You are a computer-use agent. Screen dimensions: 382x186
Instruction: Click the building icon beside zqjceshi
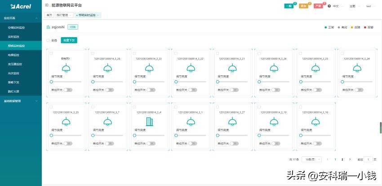click(49, 27)
